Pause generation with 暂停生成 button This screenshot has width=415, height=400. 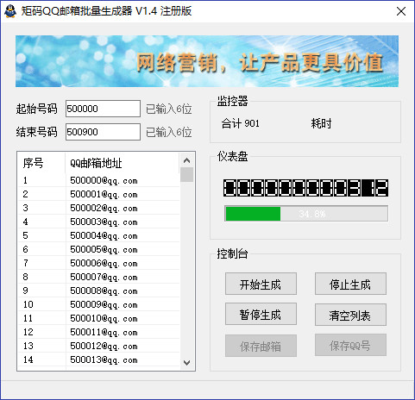(x=261, y=314)
